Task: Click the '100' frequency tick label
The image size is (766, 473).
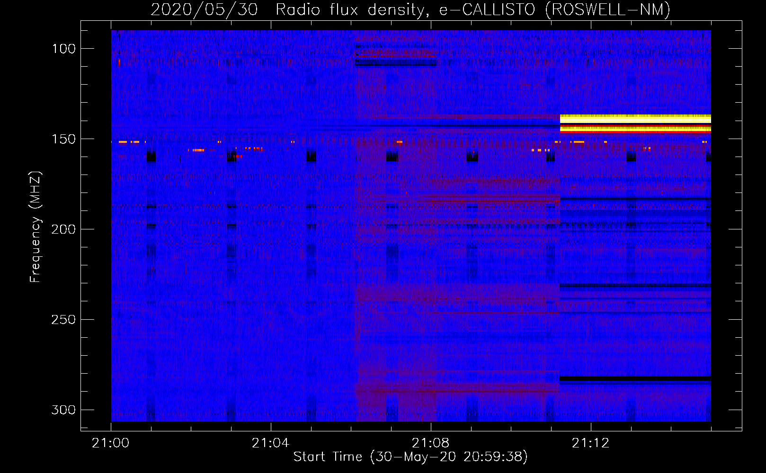Action: [x=64, y=49]
